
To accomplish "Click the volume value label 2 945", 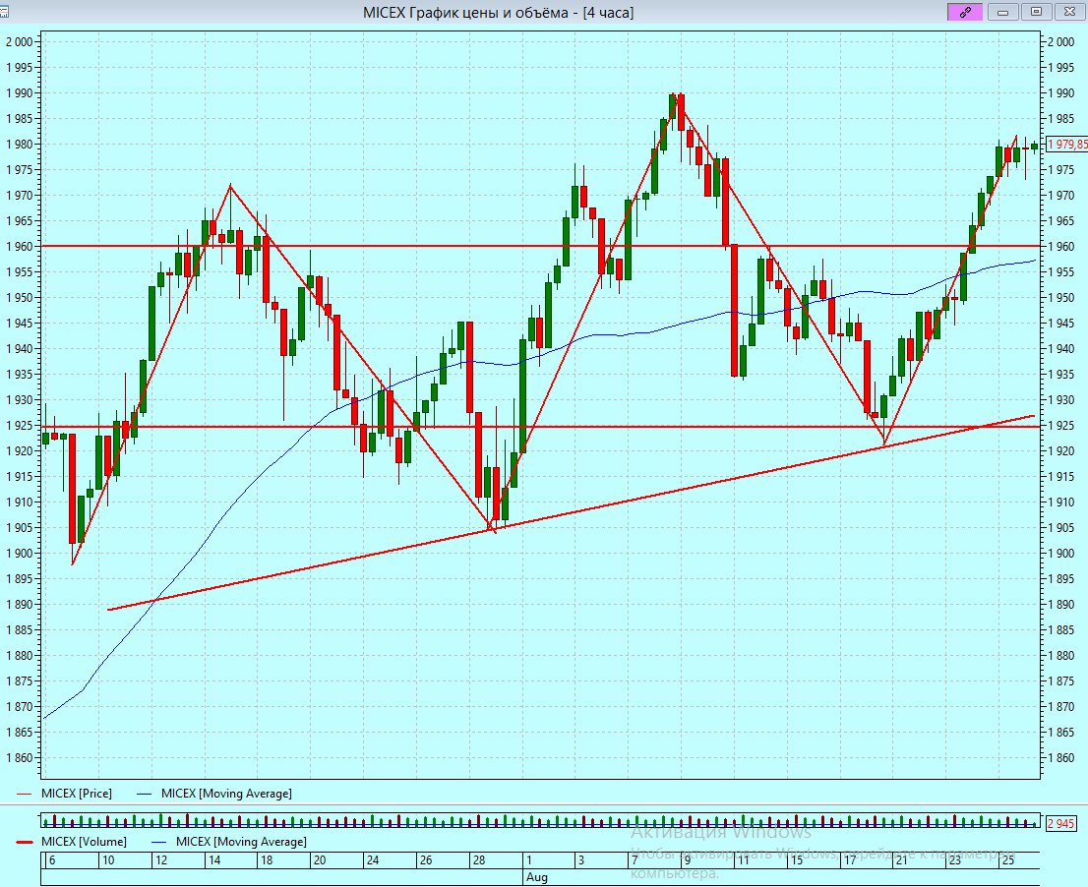I will 1060,823.
